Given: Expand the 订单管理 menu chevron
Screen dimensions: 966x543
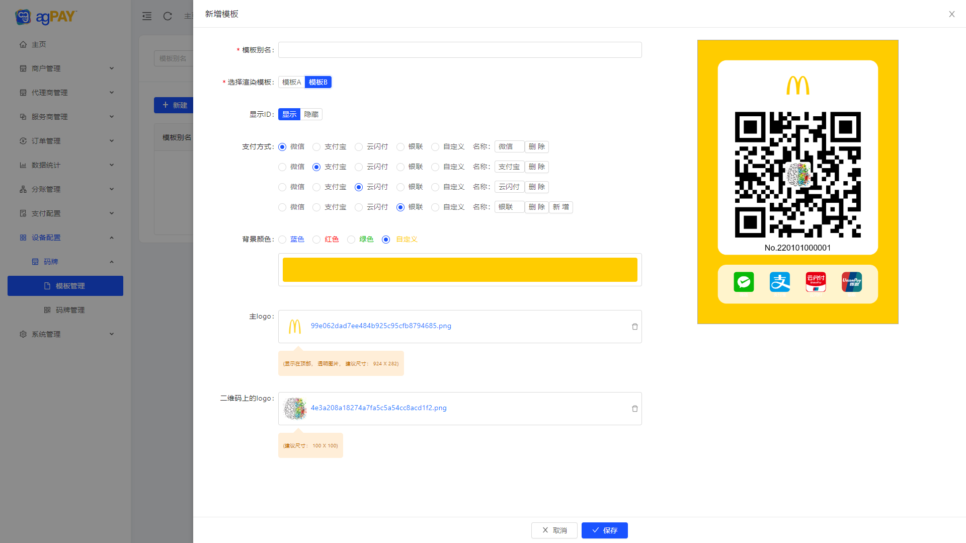Looking at the screenshot, I should [112, 141].
